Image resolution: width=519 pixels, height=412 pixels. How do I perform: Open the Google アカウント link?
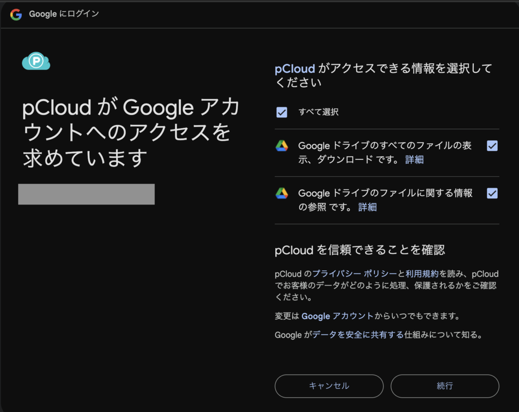point(338,316)
